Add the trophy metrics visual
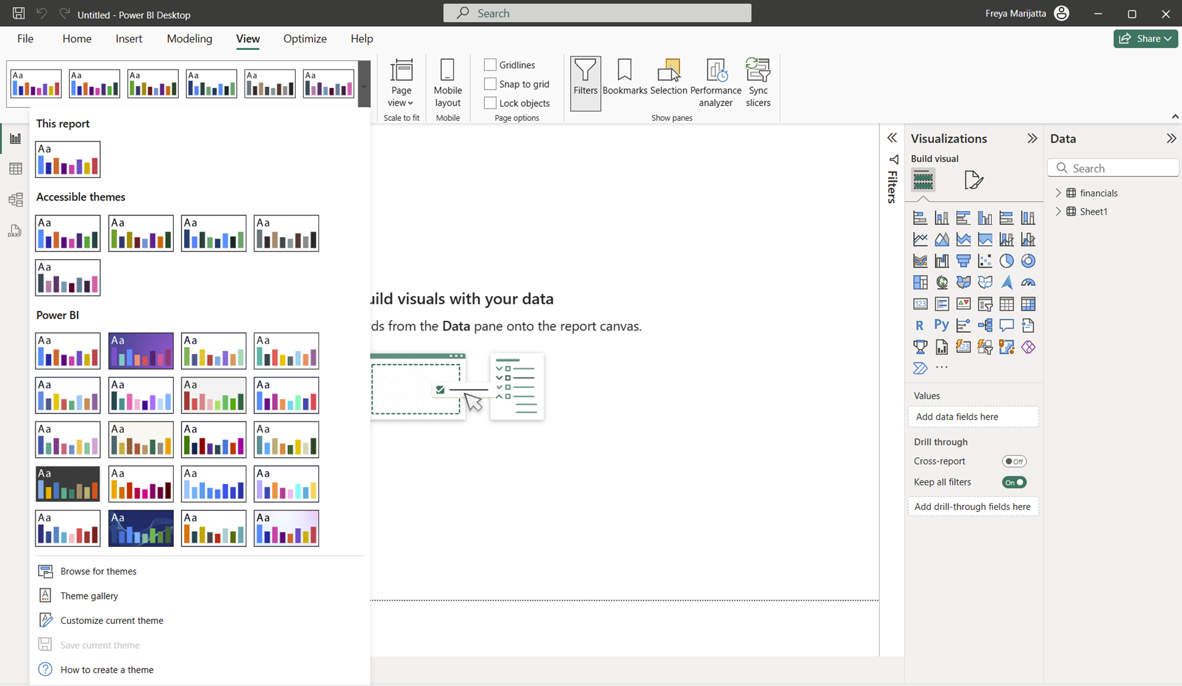This screenshot has height=686, width=1182. pyautogui.click(x=920, y=347)
